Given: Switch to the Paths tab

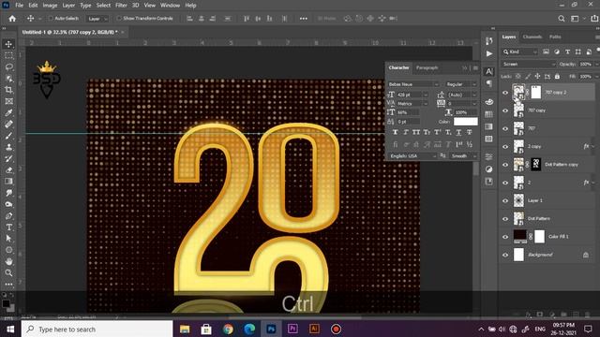Looking at the screenshot, I should point(555,37).
